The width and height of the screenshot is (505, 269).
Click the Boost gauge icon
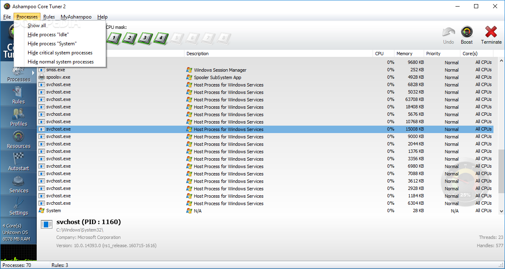click(467, 32)
